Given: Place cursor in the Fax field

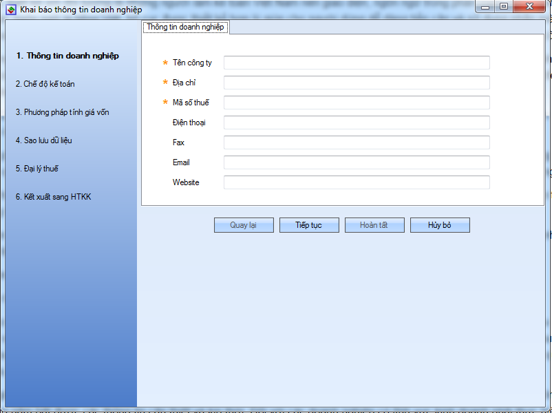Looking at the screenshot, I should point(357,142).
